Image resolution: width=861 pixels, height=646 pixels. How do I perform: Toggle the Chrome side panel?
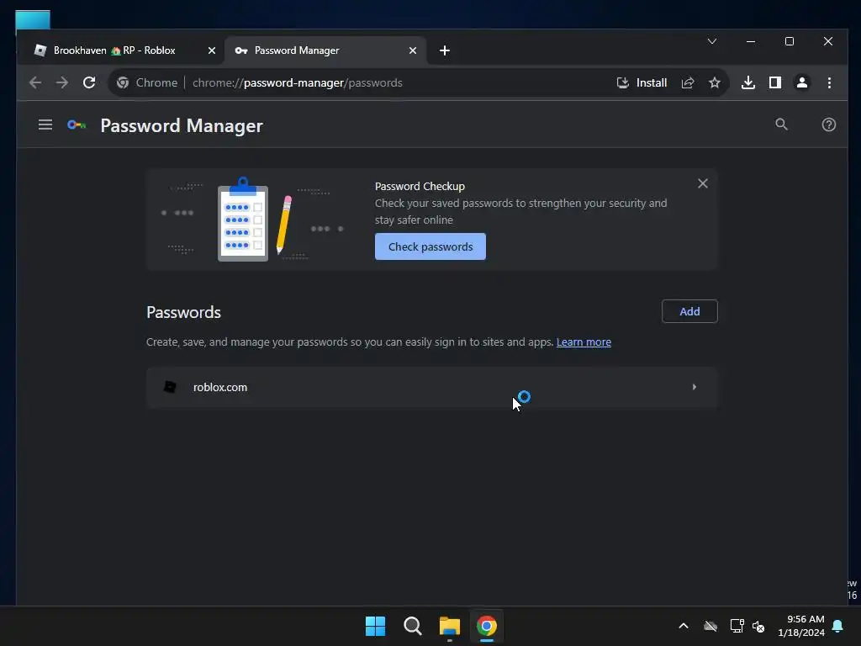point(774,83)
